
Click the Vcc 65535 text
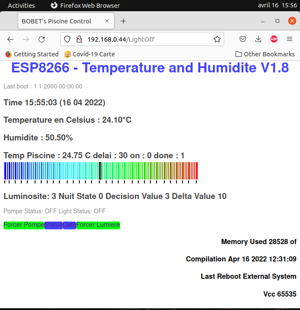click(x=280, y=294)
